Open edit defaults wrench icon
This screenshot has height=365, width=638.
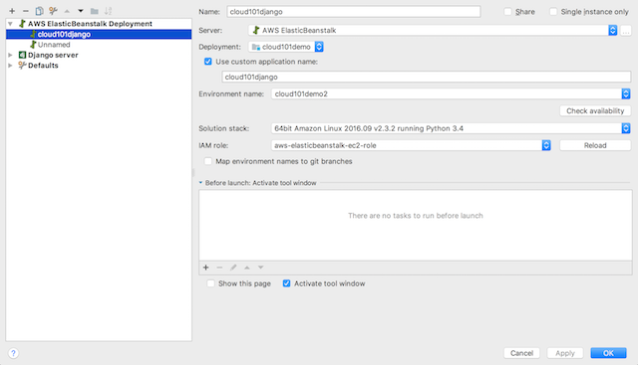[53, 11]
